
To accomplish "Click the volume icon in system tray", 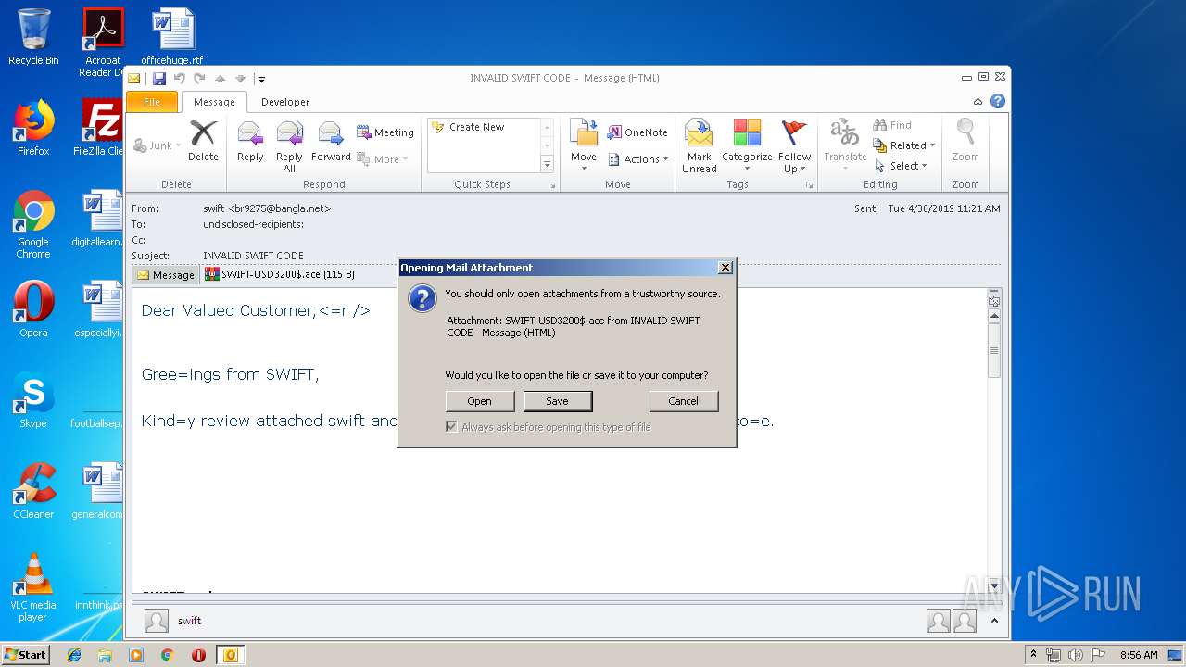I will [1077, 655].
